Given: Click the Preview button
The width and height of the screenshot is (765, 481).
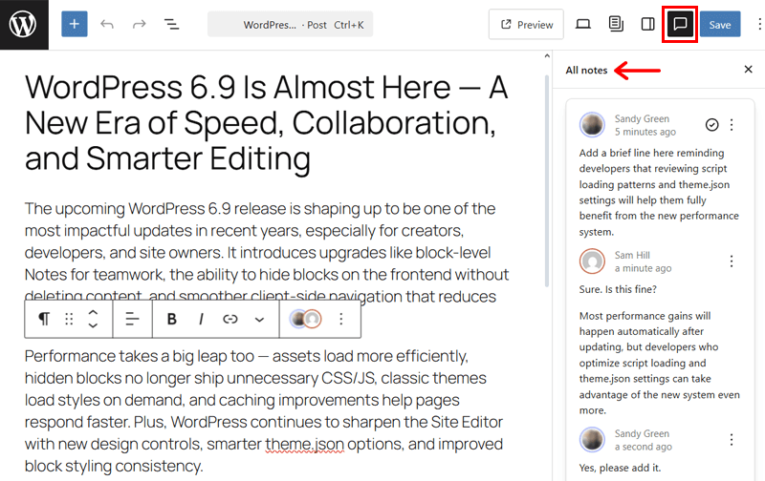Looking at the screenshot, I should click(526, 25).
